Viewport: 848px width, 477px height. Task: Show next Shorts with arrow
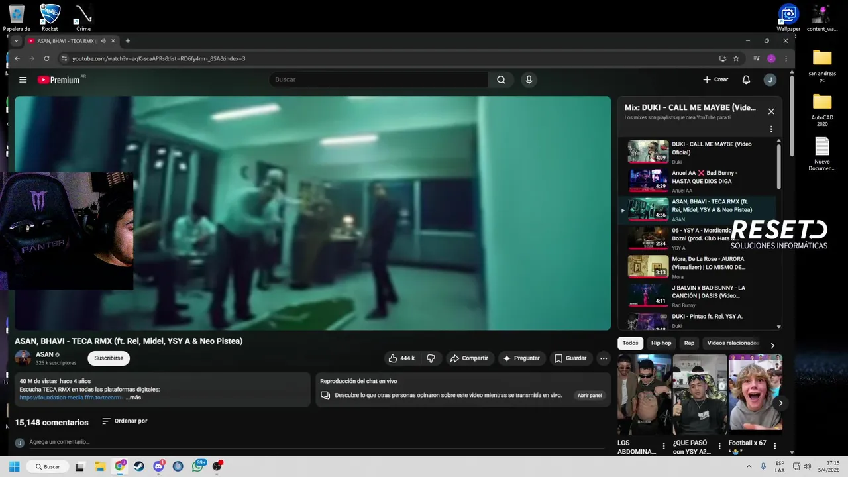coord(780,403)
